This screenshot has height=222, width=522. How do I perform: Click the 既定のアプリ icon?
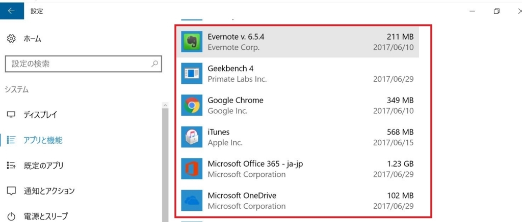point(11,165)
